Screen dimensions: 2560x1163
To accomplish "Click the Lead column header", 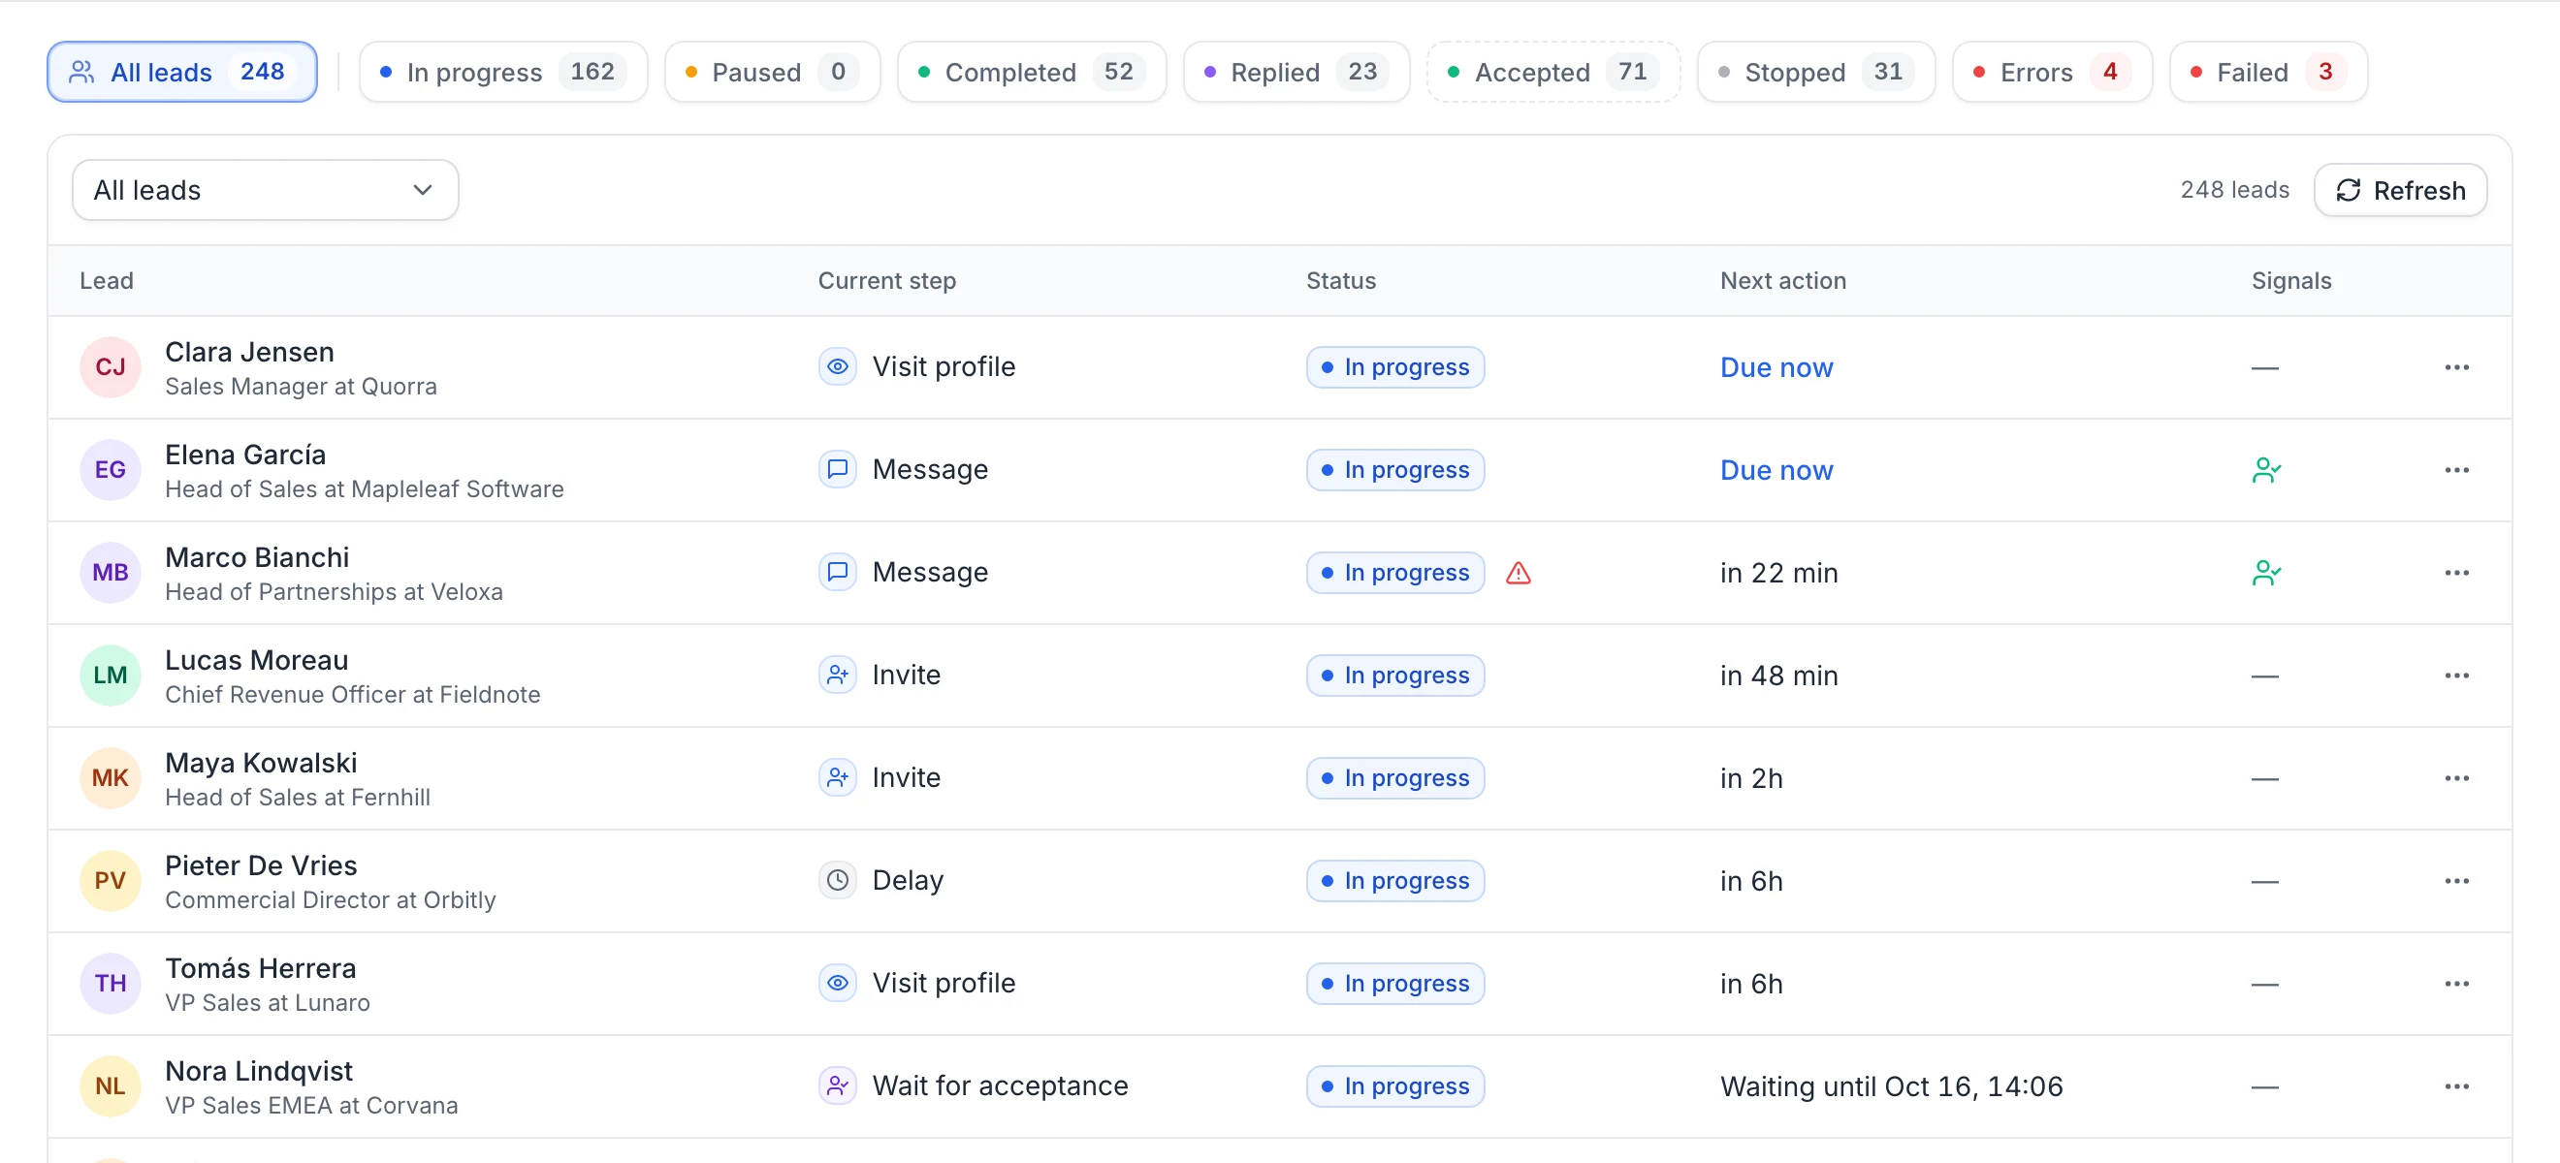I will (x=107, y=280).
